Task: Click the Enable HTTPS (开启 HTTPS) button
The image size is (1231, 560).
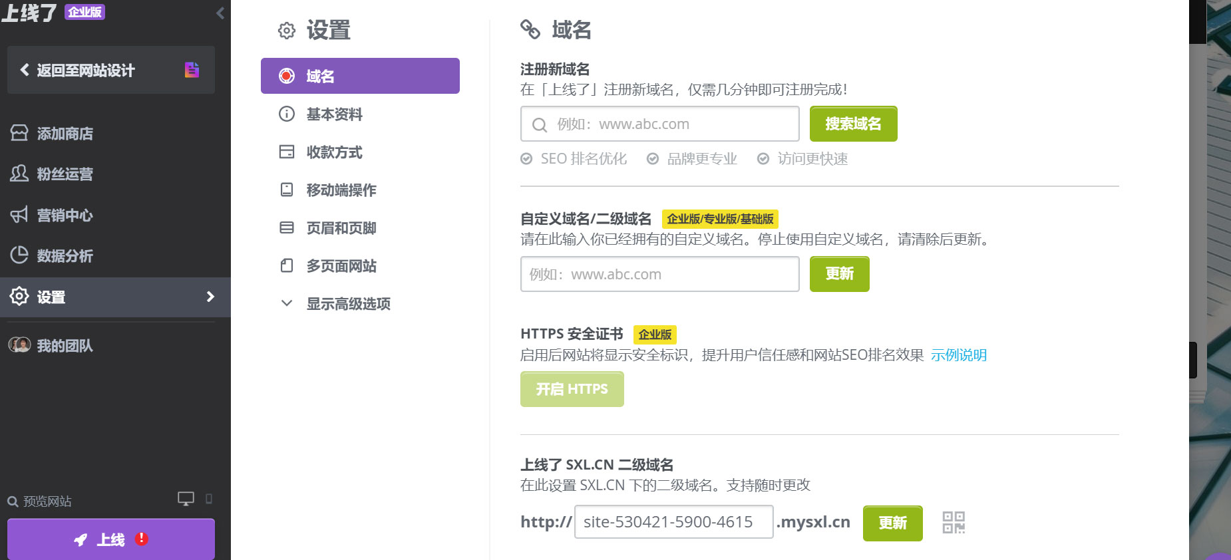Action: coord(572,389)
